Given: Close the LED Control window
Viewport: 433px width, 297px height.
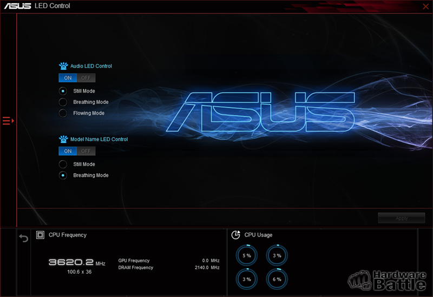Looking at the screenshot, I should [425, 6].
